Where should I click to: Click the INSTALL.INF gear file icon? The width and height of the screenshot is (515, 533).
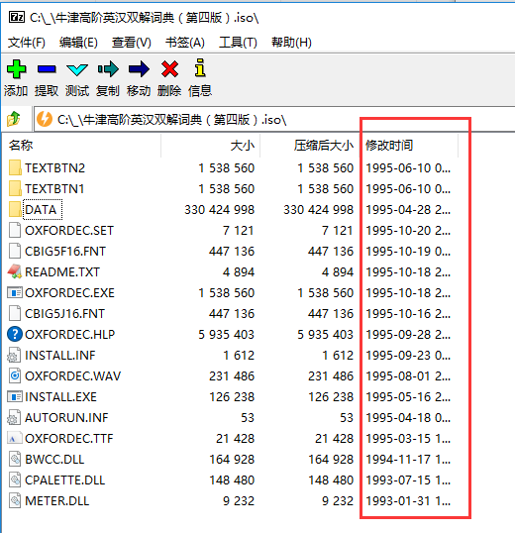coord(14,356)
